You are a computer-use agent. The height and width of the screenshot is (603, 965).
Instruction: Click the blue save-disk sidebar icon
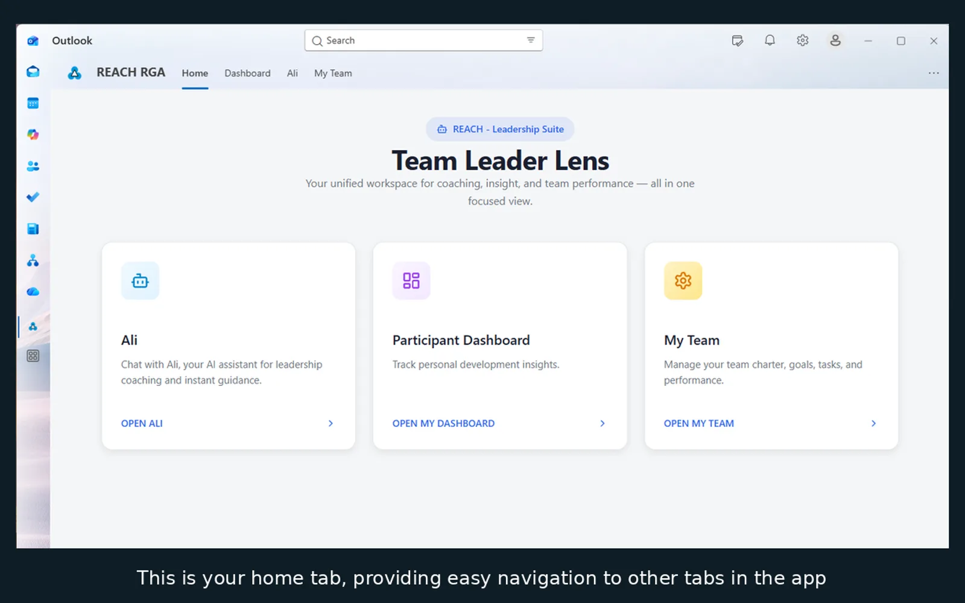(33, 229)
